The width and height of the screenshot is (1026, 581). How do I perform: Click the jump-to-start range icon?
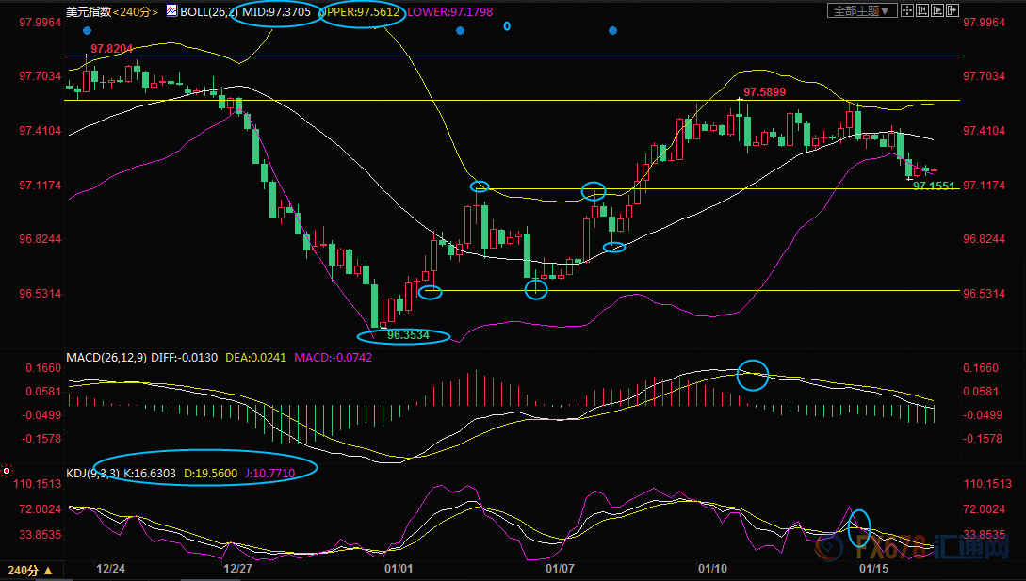(x=922, y=10)
